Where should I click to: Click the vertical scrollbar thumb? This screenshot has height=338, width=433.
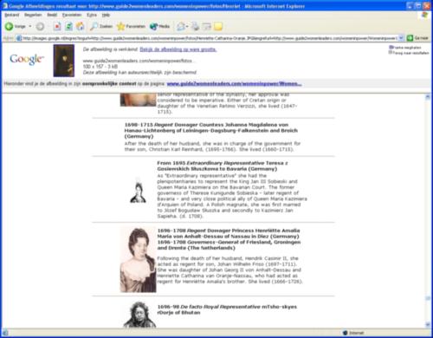(428, 298)
